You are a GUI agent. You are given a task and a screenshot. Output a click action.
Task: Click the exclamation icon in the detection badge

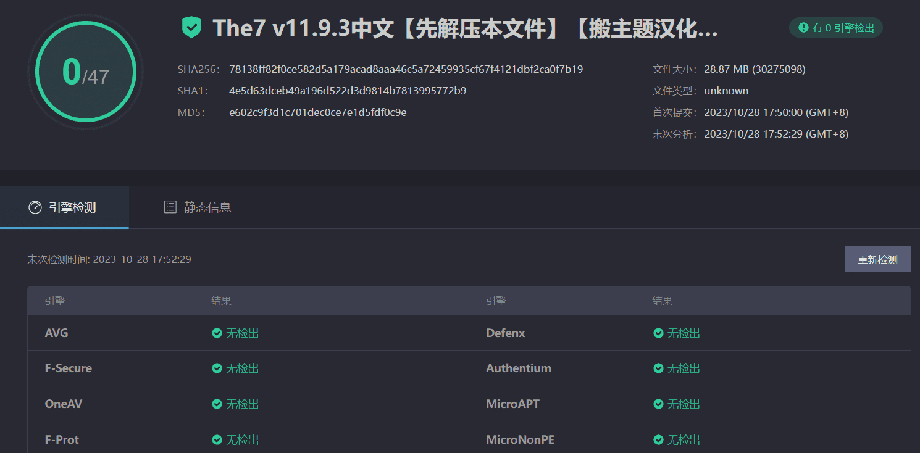[803, 27]
